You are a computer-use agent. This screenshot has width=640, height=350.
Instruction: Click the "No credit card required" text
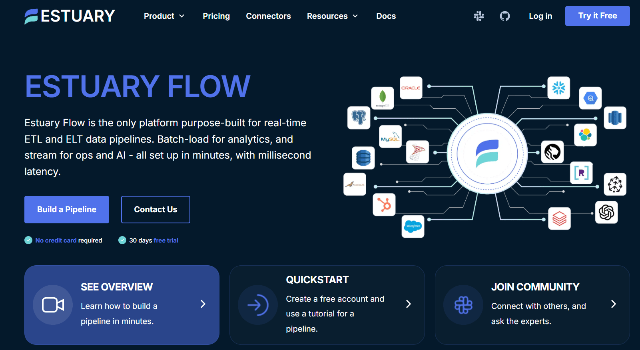click(69, 240)
